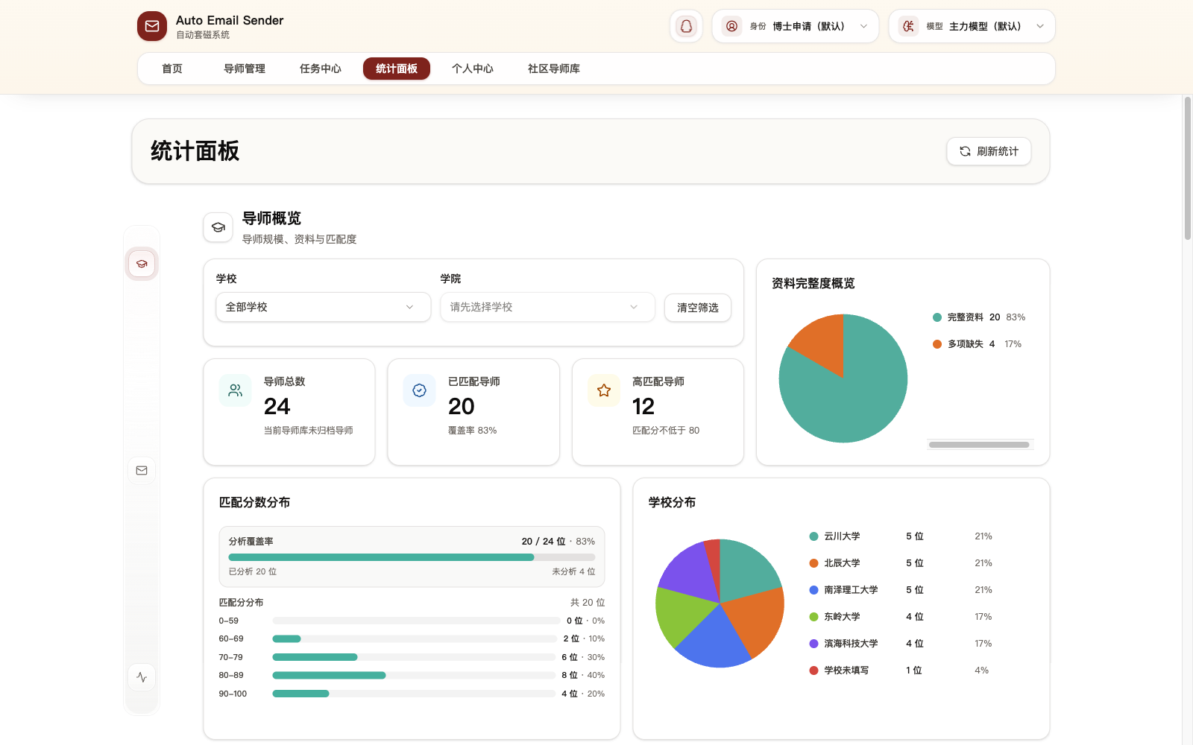
Task: Click the identity user icon in header
Action: pyautogui.click(x=732, y=26)
